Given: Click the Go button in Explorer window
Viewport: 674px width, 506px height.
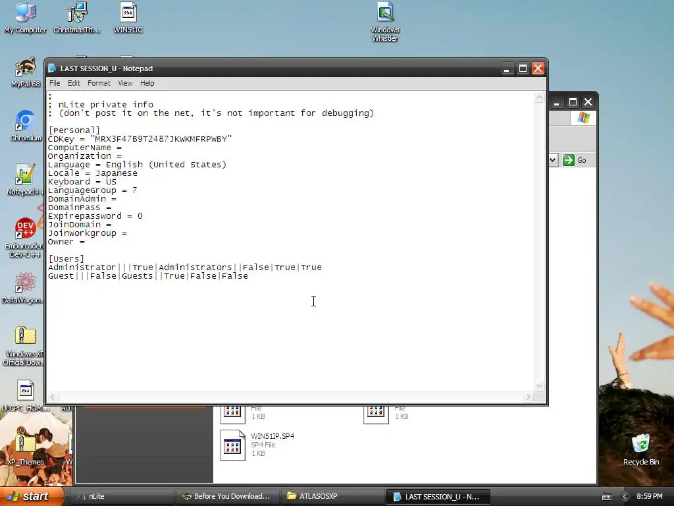Looking at the screenshot, I should (575, 160).
